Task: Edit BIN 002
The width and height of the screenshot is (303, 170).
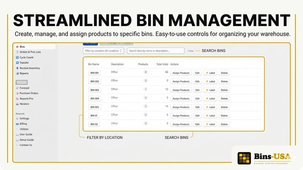Action: point(197,81)
